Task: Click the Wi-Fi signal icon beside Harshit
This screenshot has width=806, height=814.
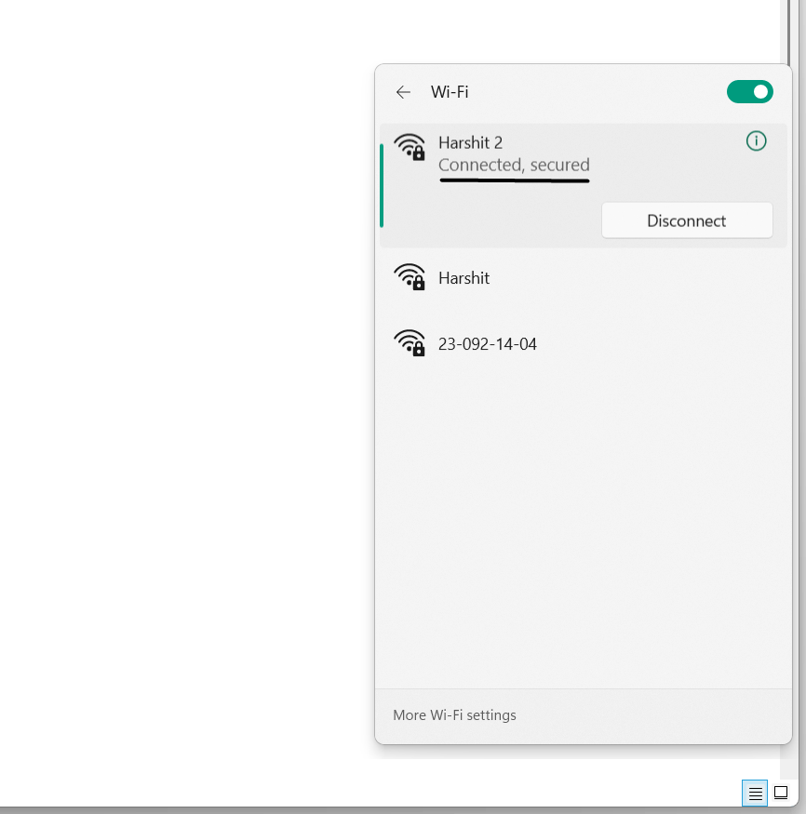Action: tap(410, 276)
